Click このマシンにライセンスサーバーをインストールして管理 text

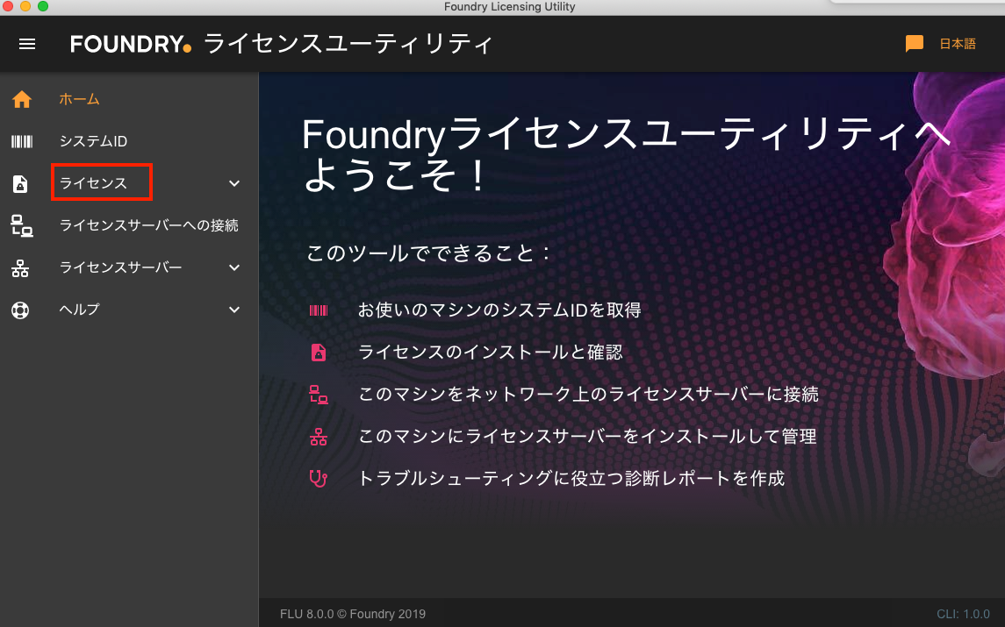(587, 437)
